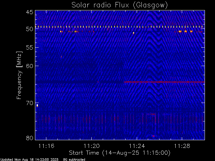The image size is (215, 161).
Task: Click the 'Solar radio Flux (Glasgow)' title
Action: [120, 5]
